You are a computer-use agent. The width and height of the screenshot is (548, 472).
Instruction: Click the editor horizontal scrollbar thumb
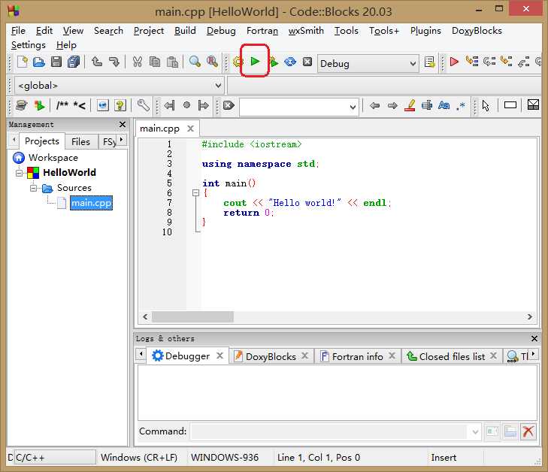pos(192,317)
